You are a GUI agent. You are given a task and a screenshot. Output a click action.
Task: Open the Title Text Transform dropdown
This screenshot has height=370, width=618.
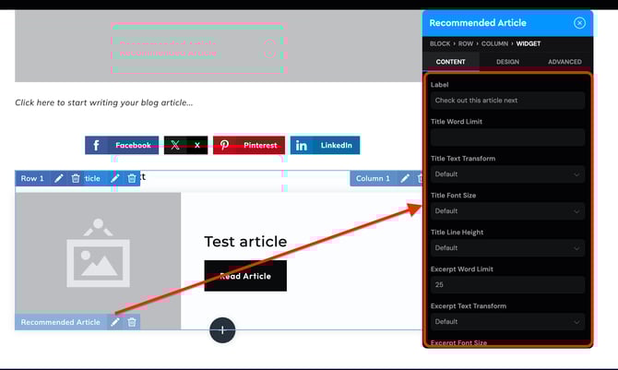point(507,174)
